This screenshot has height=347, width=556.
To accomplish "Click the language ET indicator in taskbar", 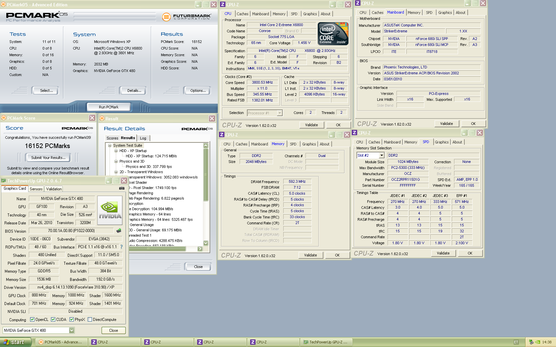I will coord(516,342).
